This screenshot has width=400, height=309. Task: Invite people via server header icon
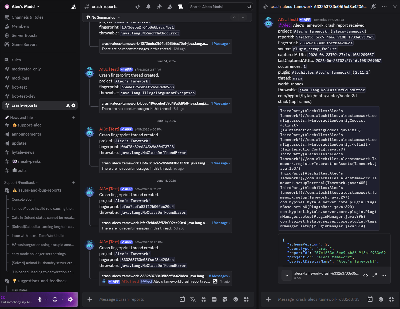point(74,7)
